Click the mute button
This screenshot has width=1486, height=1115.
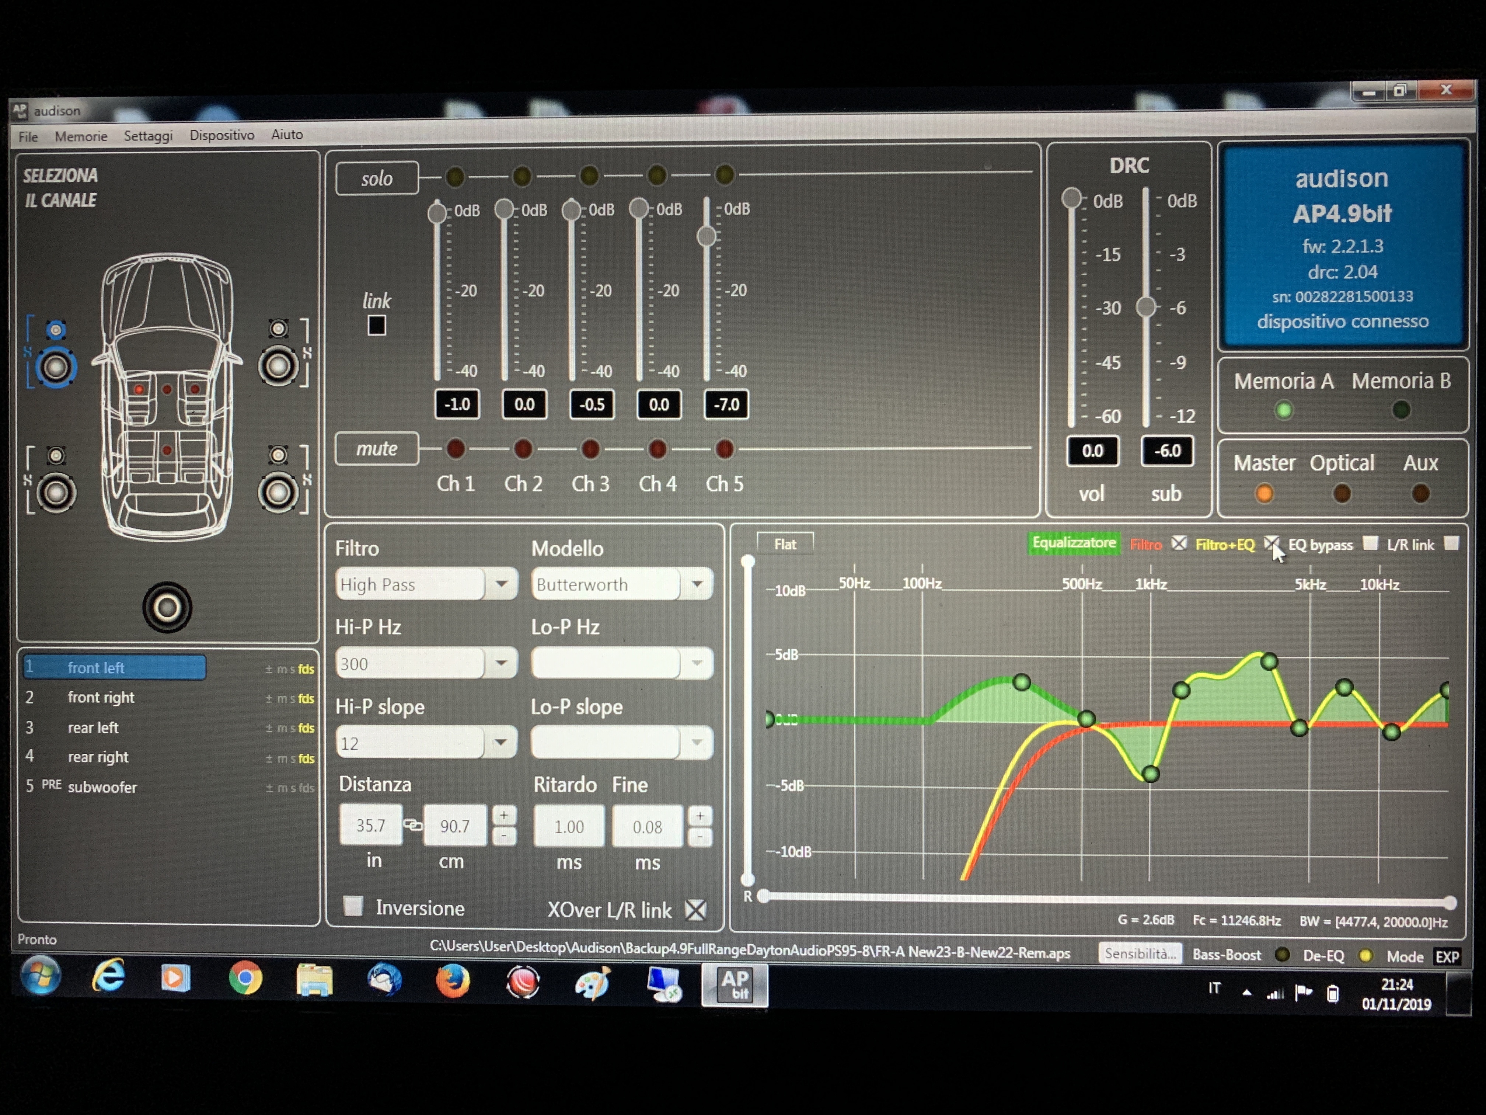pos(377,448)
